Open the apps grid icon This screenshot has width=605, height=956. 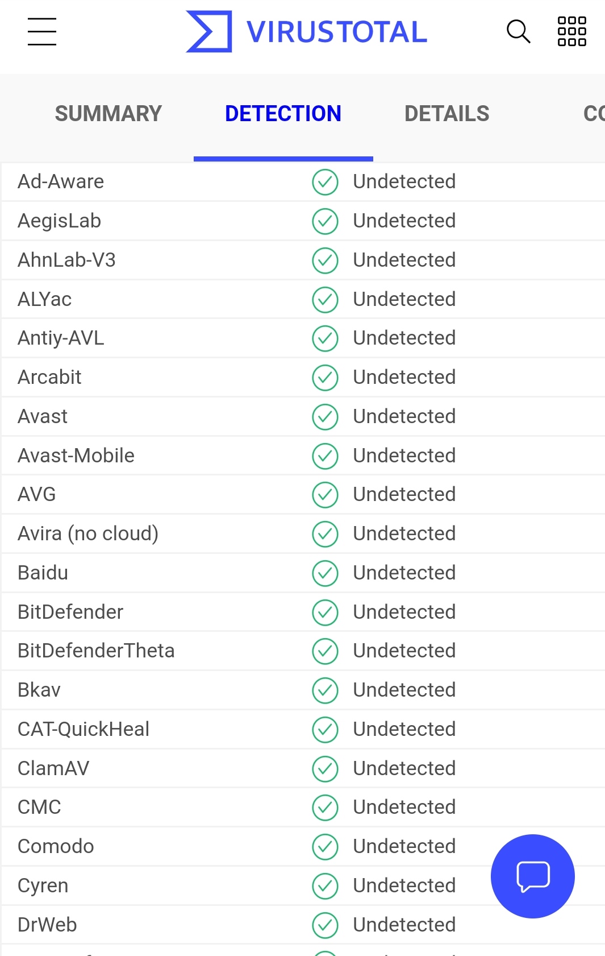point(571,31)
